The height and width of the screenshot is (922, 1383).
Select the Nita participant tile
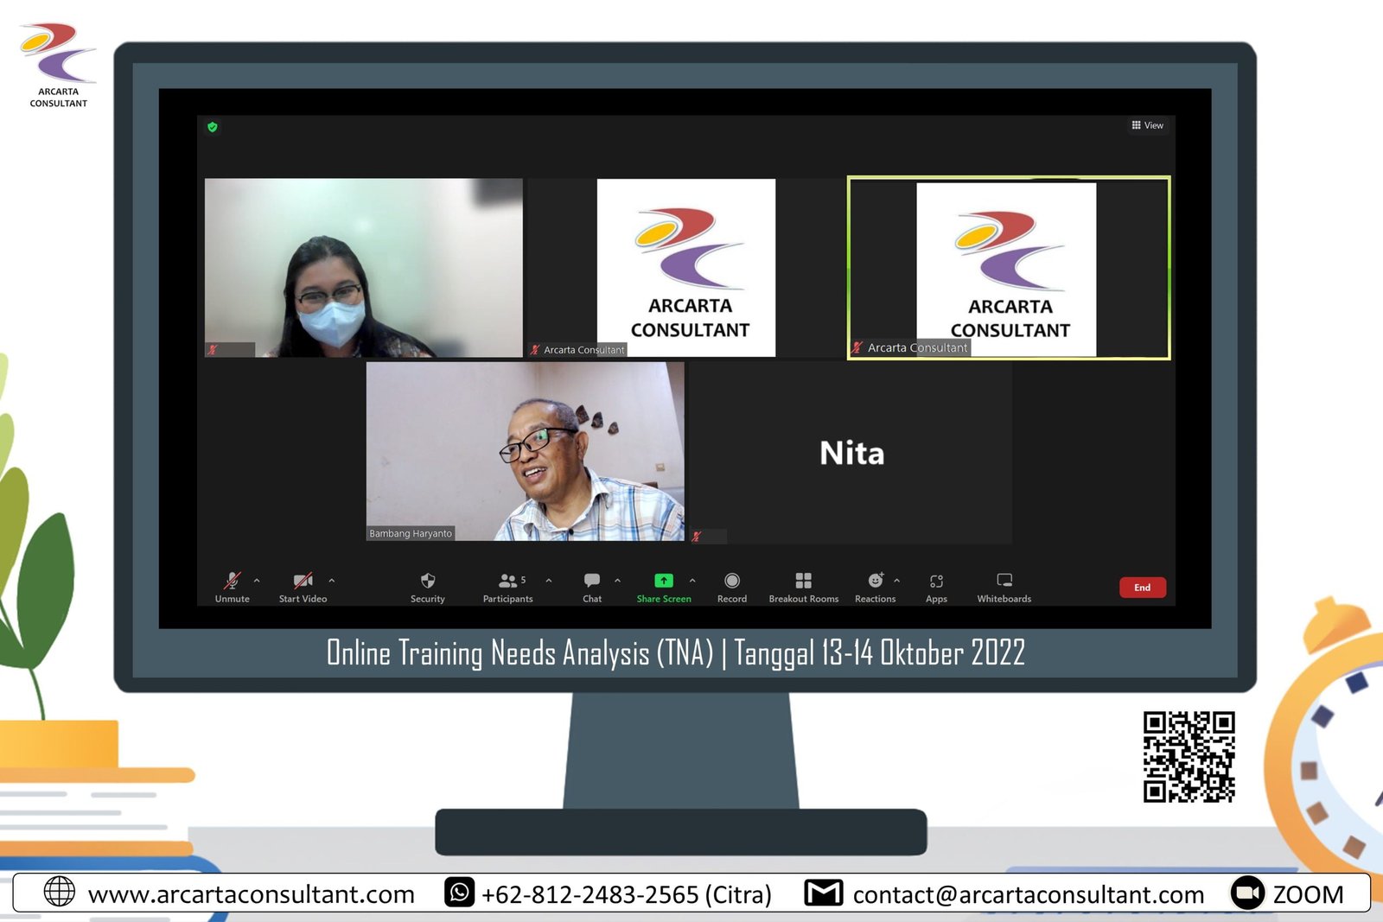(851, 453)
